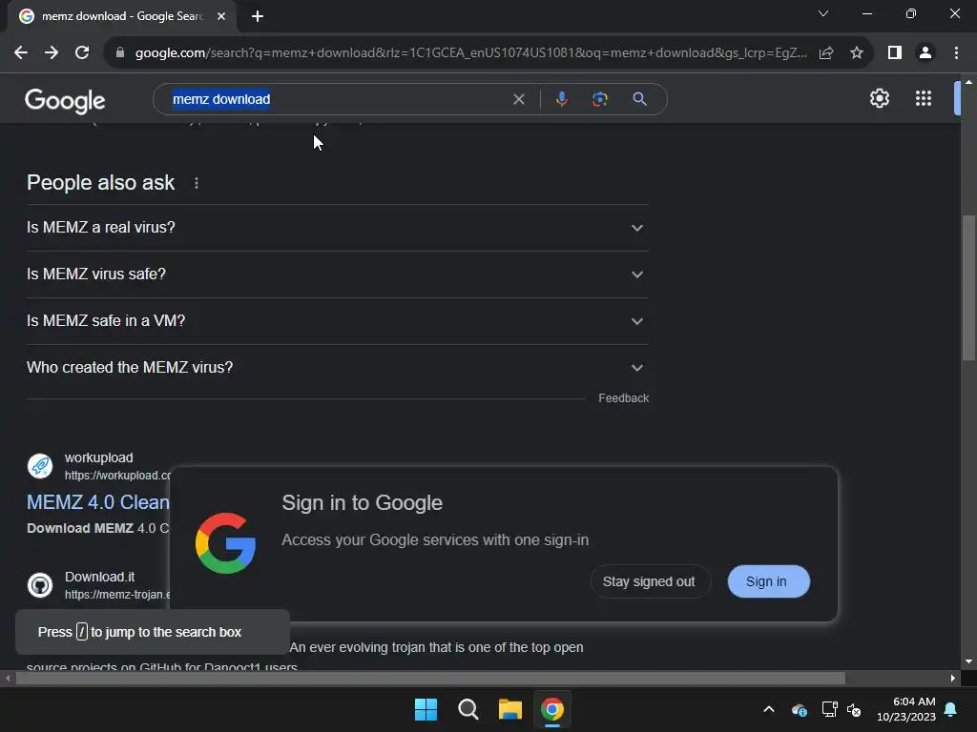
Task: Click the vertical page scrollbar thumb
Action: (968, 287)
